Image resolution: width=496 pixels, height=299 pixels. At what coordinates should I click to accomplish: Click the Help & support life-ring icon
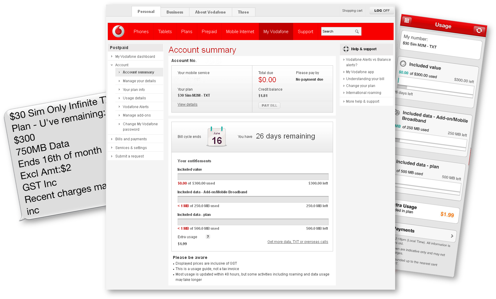click(346, 49)
